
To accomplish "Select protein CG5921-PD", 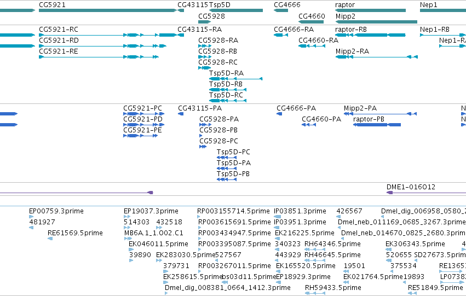I will tap(144, 125).
